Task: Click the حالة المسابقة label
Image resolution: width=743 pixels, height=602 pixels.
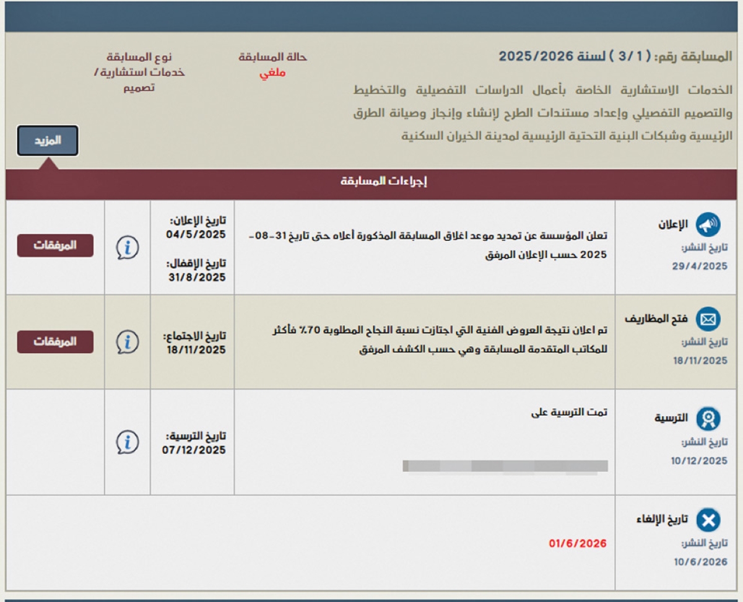Action: 273,57
